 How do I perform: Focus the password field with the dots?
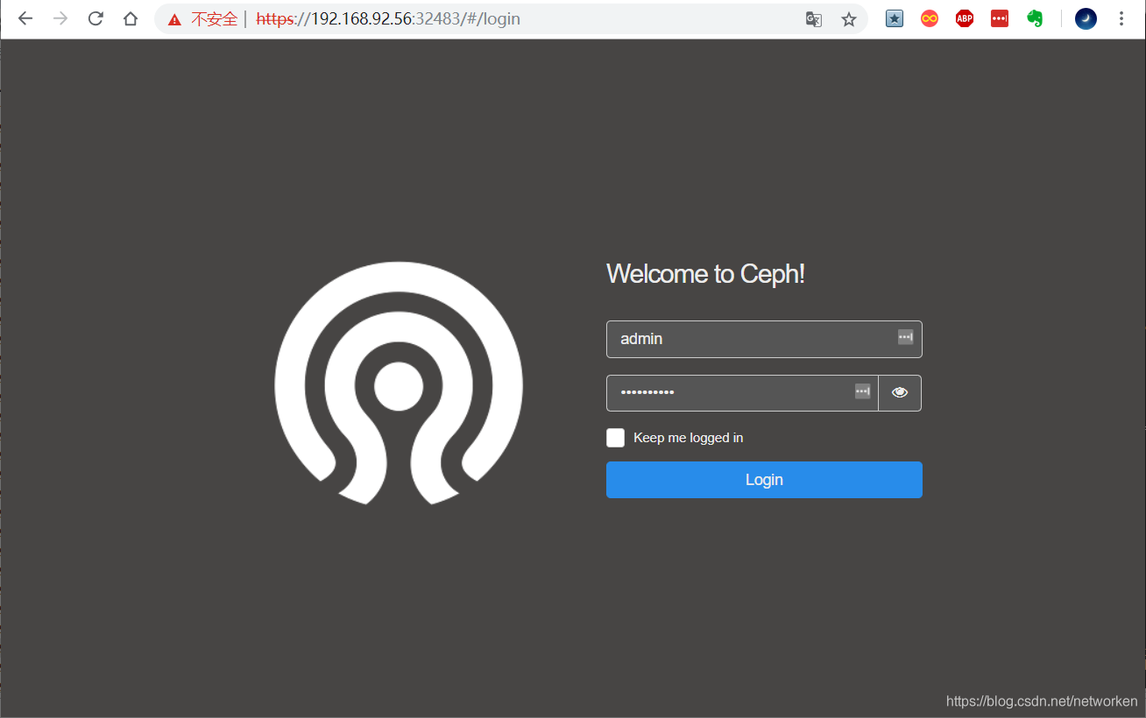coord(742,392)
